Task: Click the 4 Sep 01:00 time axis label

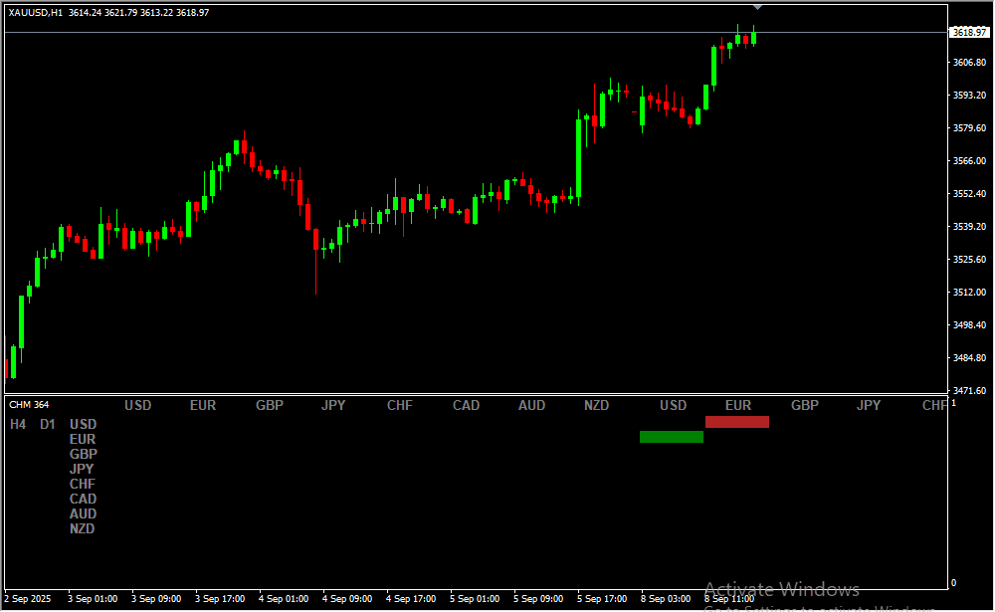Action: [x=284, y=599]
